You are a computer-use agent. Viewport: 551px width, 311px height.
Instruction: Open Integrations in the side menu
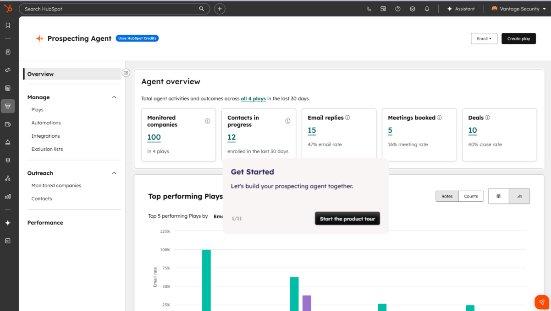click(x=45, y=136)
